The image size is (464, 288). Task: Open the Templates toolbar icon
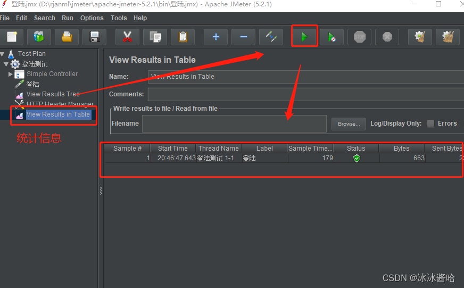[x=39, y=37]
